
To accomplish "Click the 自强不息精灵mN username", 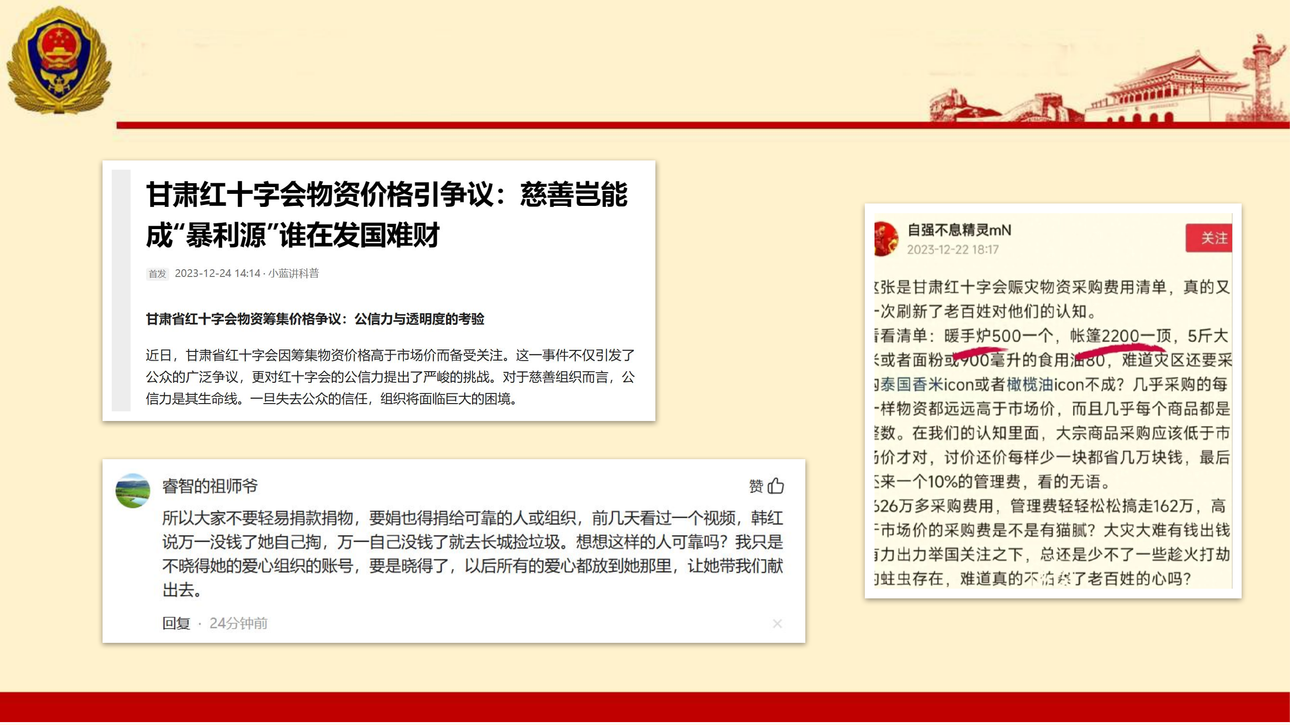I will [x=959, y=230].
